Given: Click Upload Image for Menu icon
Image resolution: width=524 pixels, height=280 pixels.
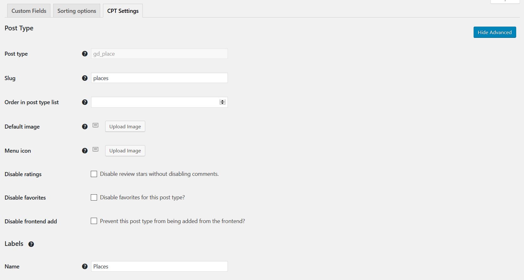Looking at the screenshot, I should pos(125,151).
